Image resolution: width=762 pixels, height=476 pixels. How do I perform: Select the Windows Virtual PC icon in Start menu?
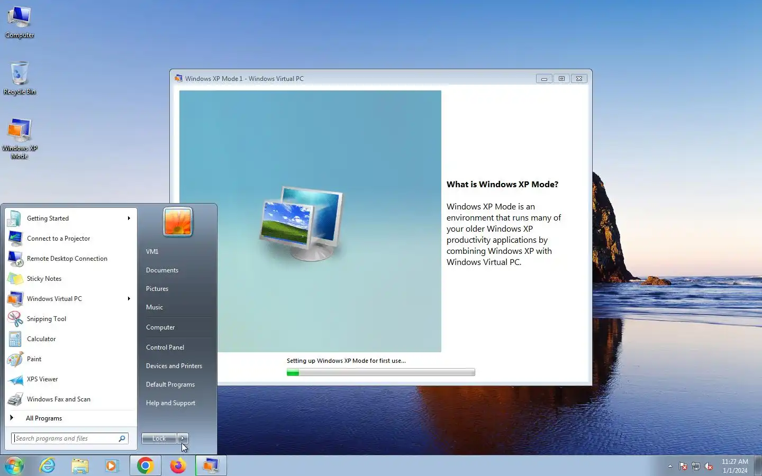click(x=15, y=299)
